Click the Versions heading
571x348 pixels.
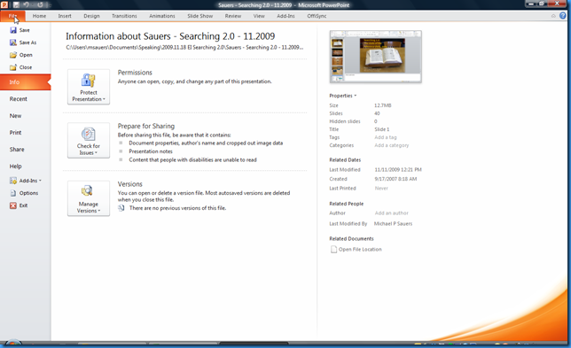pos(130,184)
